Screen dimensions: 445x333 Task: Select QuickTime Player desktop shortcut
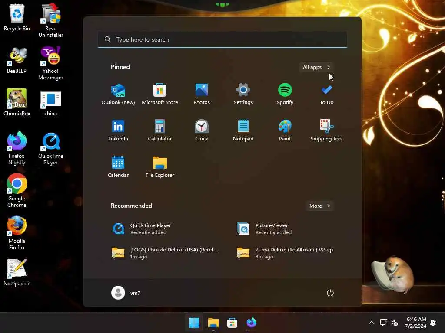51,148
